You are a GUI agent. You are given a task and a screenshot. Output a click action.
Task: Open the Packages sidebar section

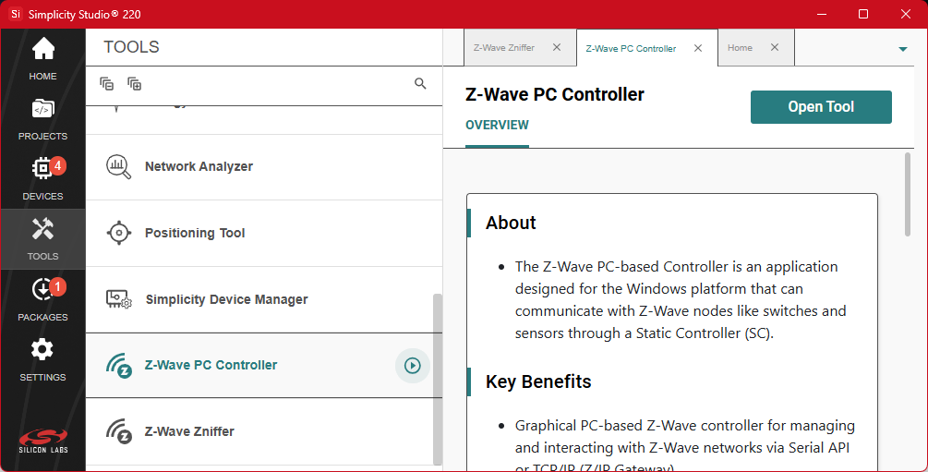point(42,299)
